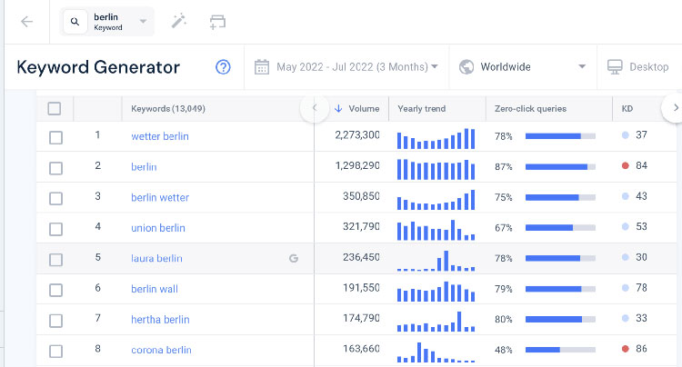The width and height of the screenshot is (682, 367).
Task: Tick the select-all checkbox in table header
Action: click(55, 109)
